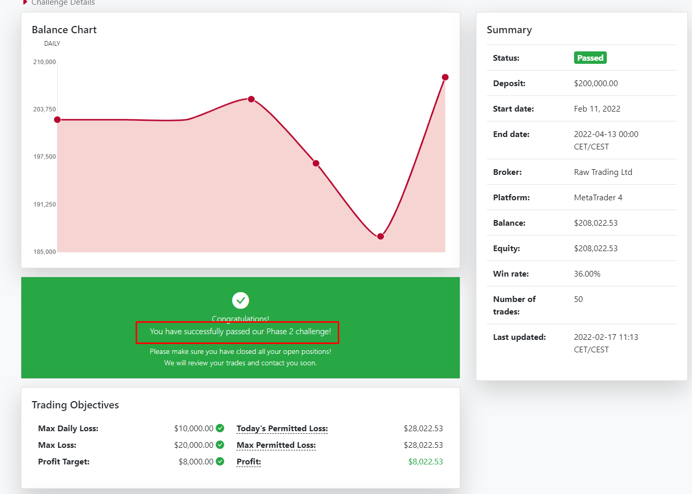692x494 pixels.
Task: Click green check next to Profit Target value
Action: (220, 461)
